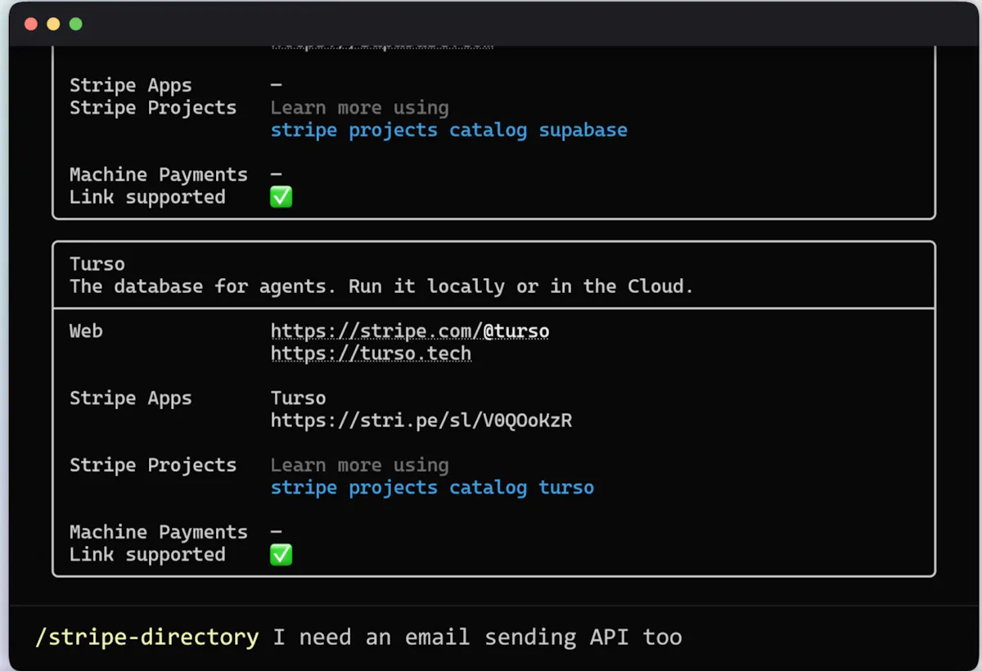Click 'Machine Payments' label in the Supabase card
Viewport: 982px width, 671px height.
click(x=159, y=174)
